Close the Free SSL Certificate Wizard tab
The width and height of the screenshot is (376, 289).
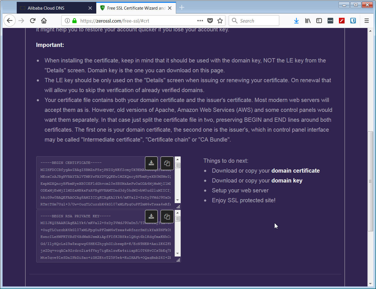click(x=170, y=8)
